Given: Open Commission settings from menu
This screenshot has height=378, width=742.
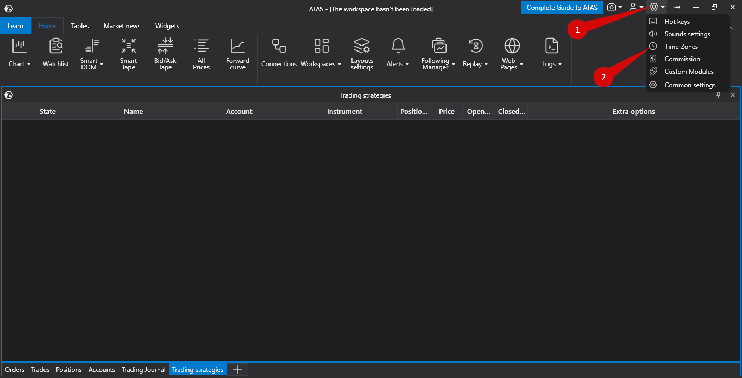Looking at the screenshot, I should pos(688,59).
